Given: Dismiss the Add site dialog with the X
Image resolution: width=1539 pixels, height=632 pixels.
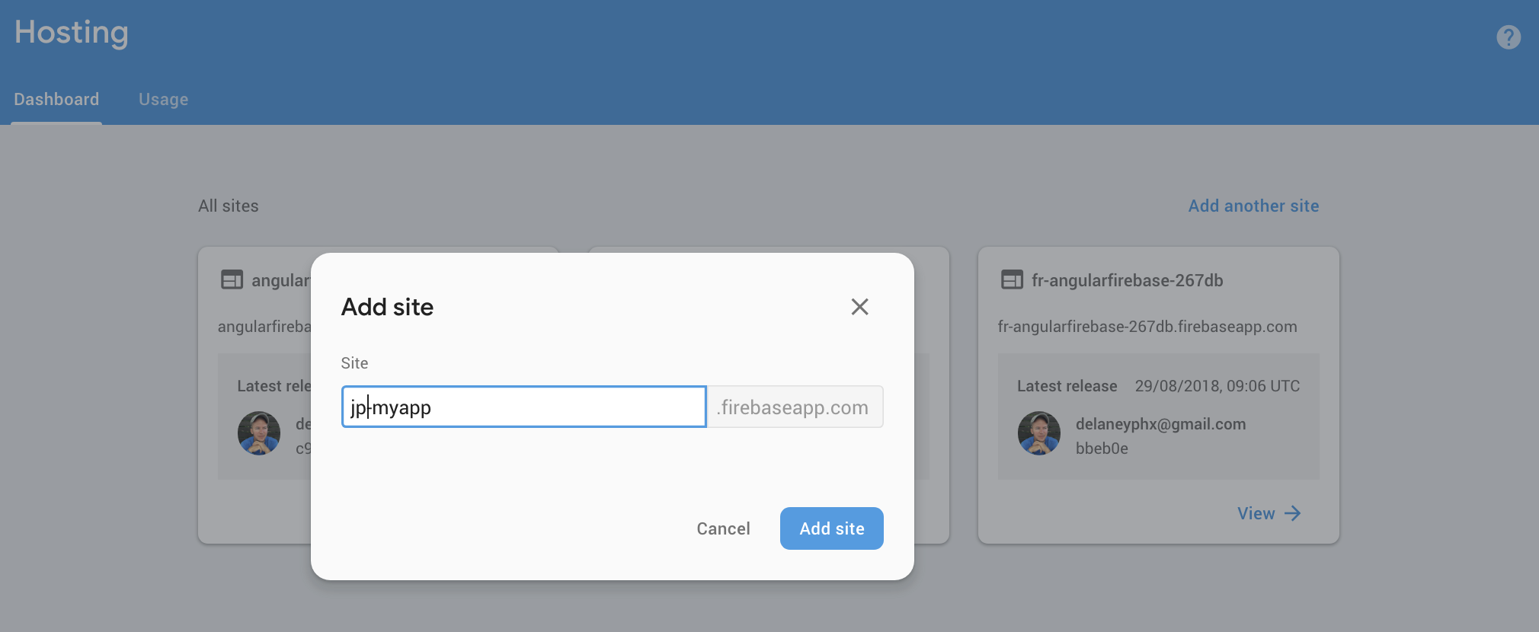Looking at the screenshot, I should click(x=859, y=306).
